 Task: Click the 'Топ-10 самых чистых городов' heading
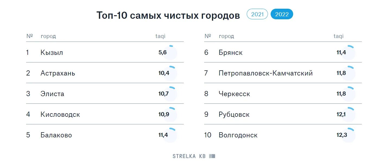pos(168,15)
